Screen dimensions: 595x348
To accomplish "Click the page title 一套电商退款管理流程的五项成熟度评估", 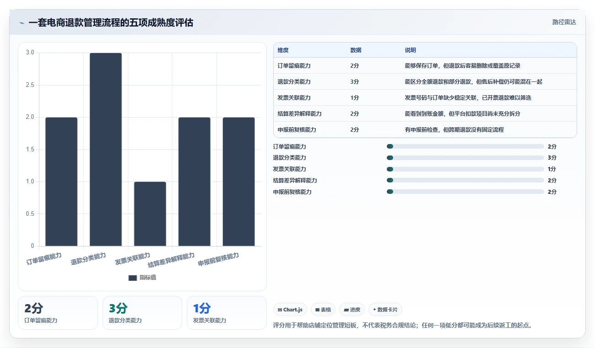I will click(x=111, y=22).
